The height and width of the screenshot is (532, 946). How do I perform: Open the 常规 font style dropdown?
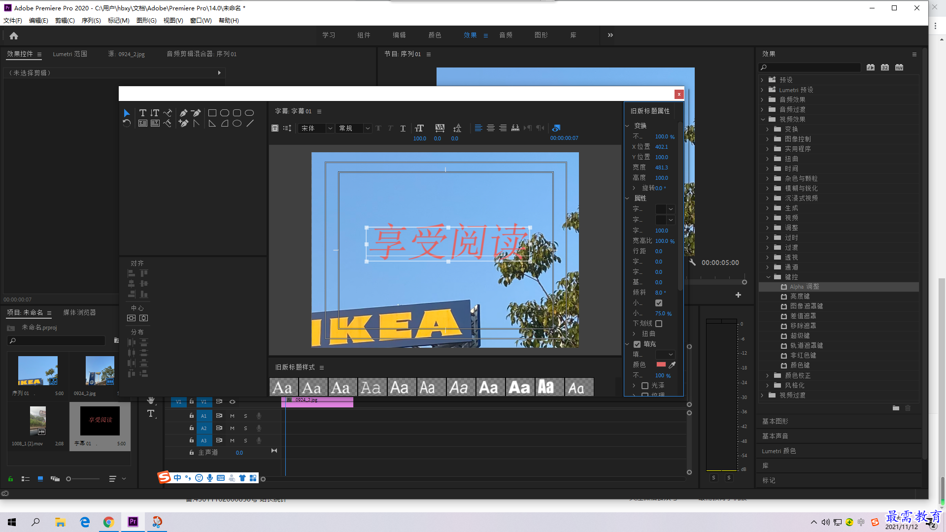click(x=354, y=128)
